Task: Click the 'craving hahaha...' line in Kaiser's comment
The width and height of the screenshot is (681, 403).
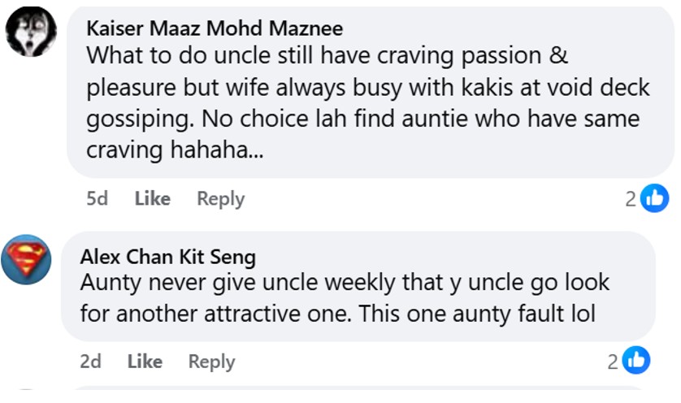Action: 175,149
